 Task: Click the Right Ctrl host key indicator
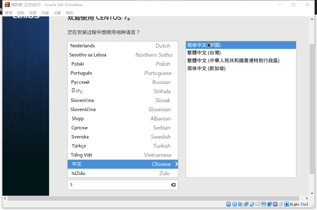click(299, 204)
